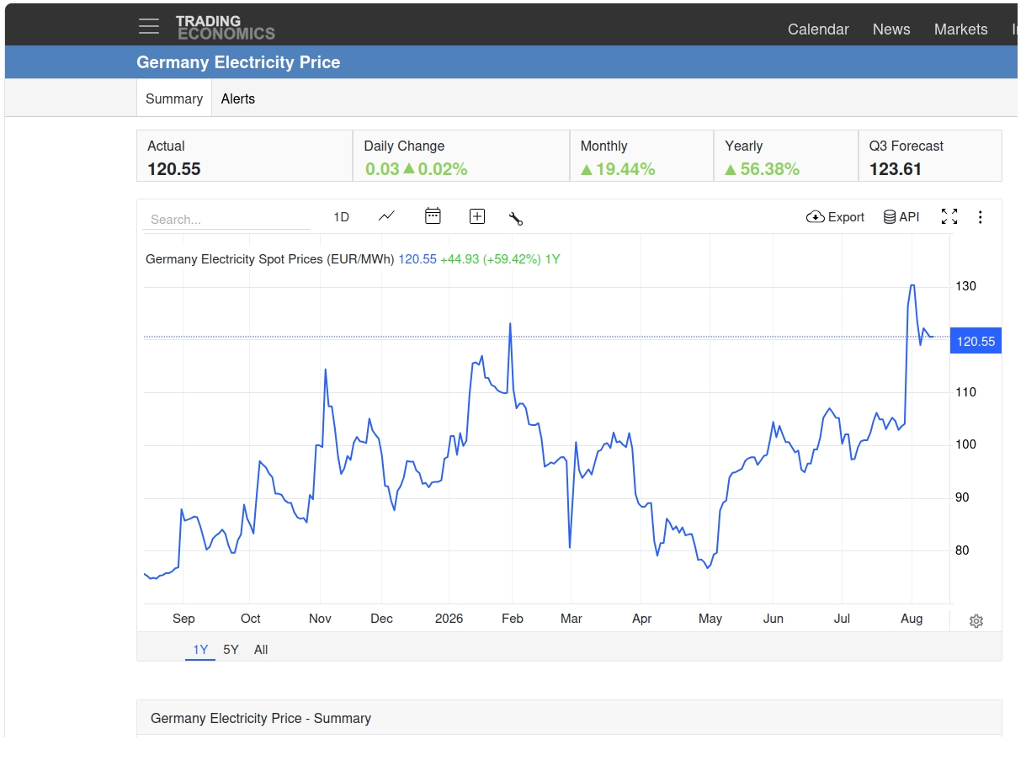Select the 1Y time range
Screen dimensions: 1026x771
coord(200,650)
